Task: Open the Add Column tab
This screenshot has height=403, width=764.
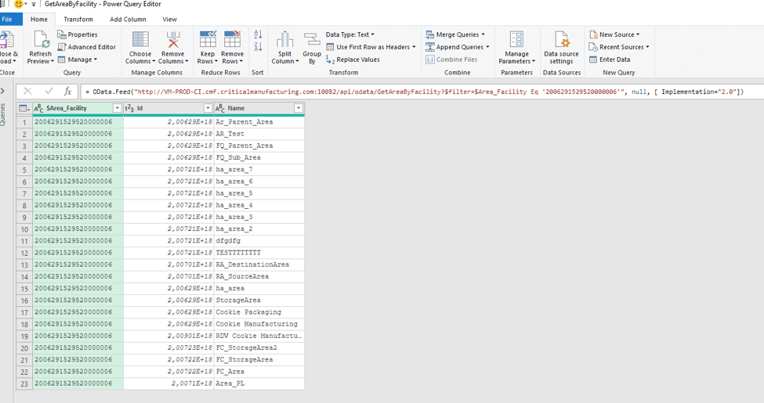Action: pos(127,19)
